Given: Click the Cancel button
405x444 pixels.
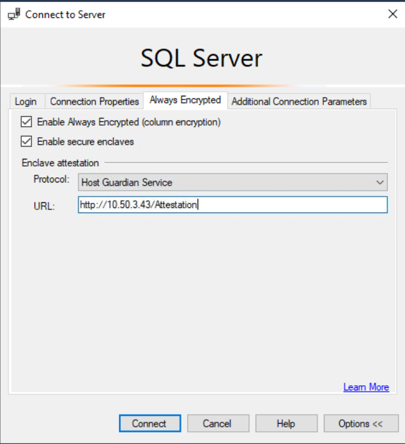Looking at the screenshot, I should pyautogui.click(x=218, y=424).
